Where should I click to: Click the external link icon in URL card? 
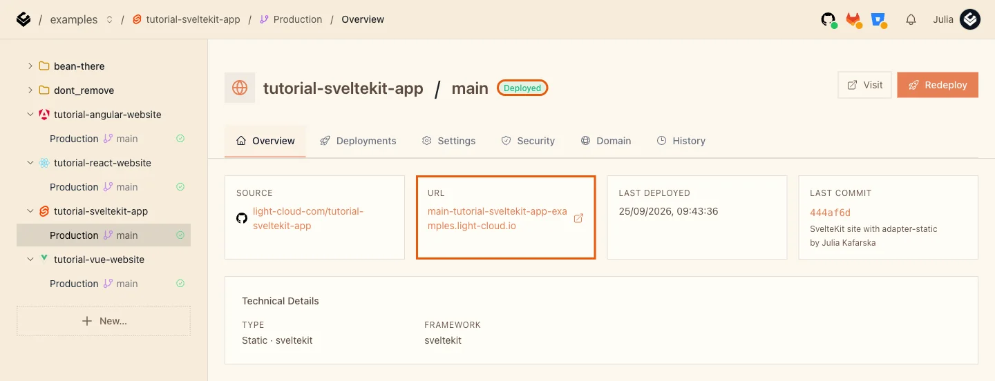579,218
